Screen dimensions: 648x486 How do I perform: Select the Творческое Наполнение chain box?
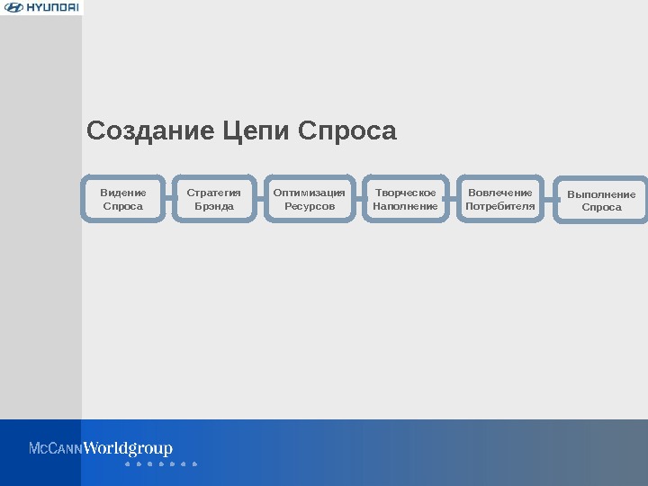pos(405,199)
